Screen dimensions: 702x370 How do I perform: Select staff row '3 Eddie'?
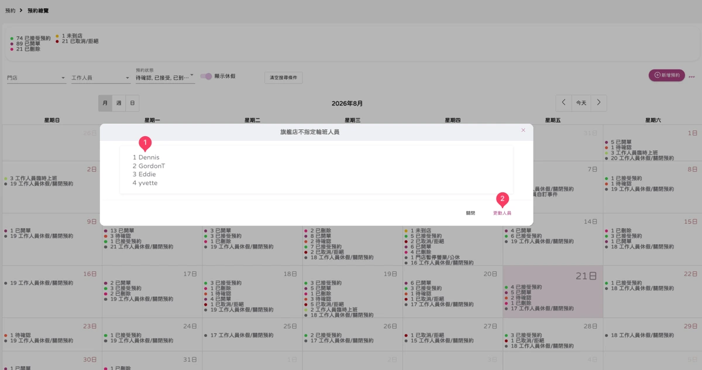tap(144, 174)
